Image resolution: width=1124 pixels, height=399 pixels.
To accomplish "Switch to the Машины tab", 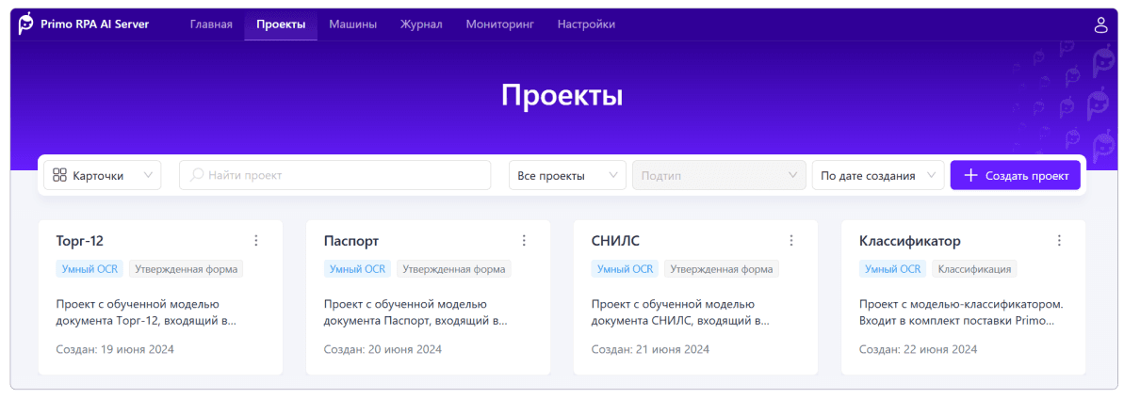I will (x=352, y=24).
